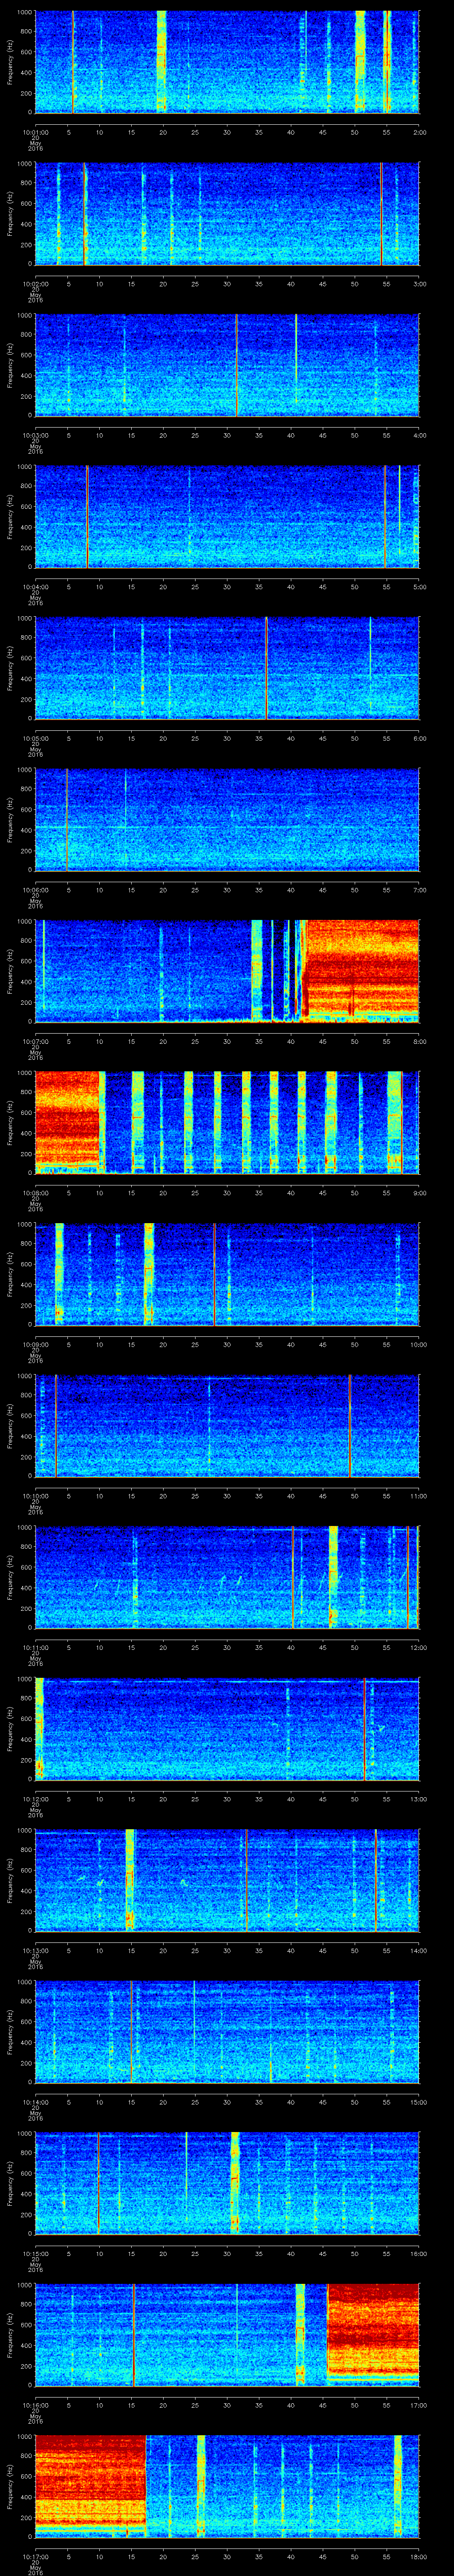This screenshot has height=2576, width=454.
Task: Select the 10:04:00 start time label
Action: click(x=35, y=587)
